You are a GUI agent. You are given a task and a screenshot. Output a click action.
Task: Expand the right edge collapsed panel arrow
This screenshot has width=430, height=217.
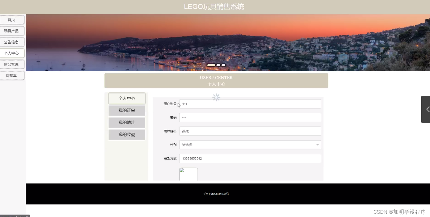426,109
